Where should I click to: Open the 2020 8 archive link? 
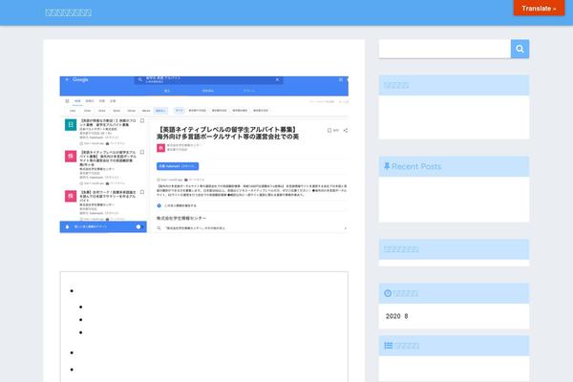point(397,316)
